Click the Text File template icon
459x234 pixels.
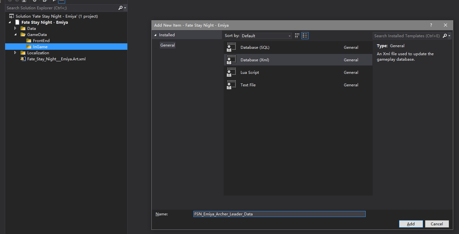(x=231, y=85)
